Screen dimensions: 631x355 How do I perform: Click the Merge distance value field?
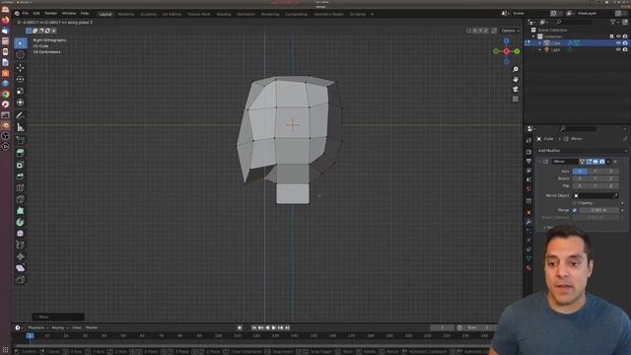coord(598,210)
